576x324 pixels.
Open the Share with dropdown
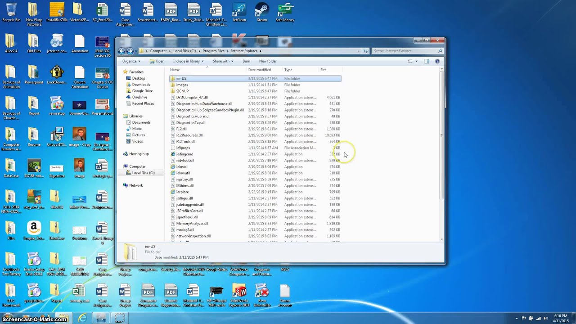click(223, 61)
